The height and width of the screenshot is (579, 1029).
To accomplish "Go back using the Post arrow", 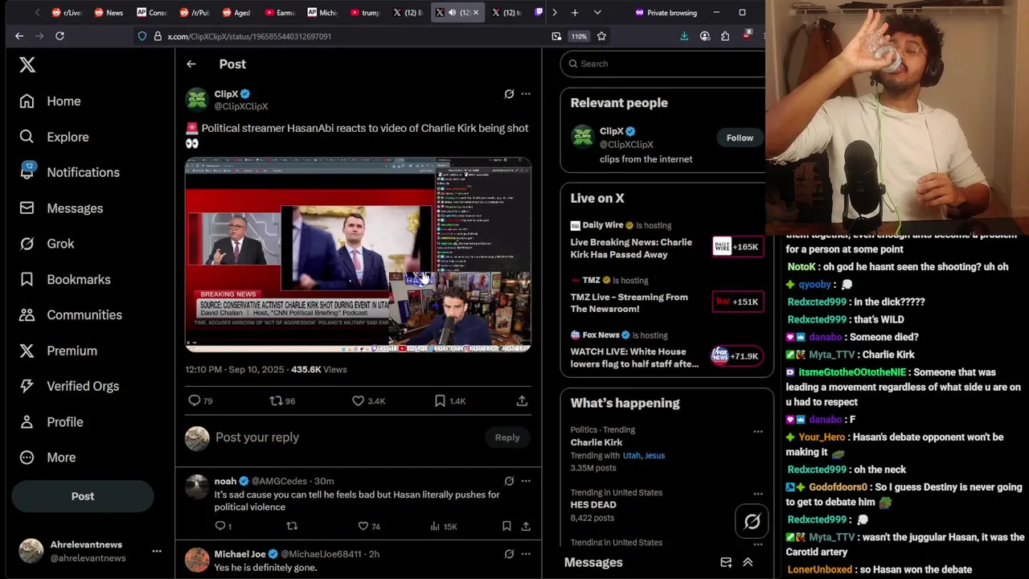I will [x=191, y=64].
